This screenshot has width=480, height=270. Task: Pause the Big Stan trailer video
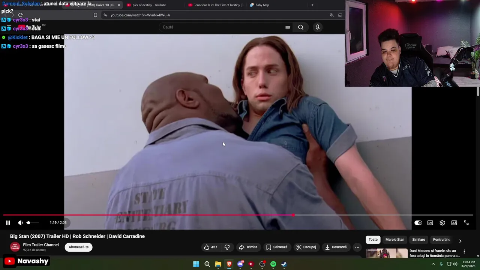click(x=8, y=223)
